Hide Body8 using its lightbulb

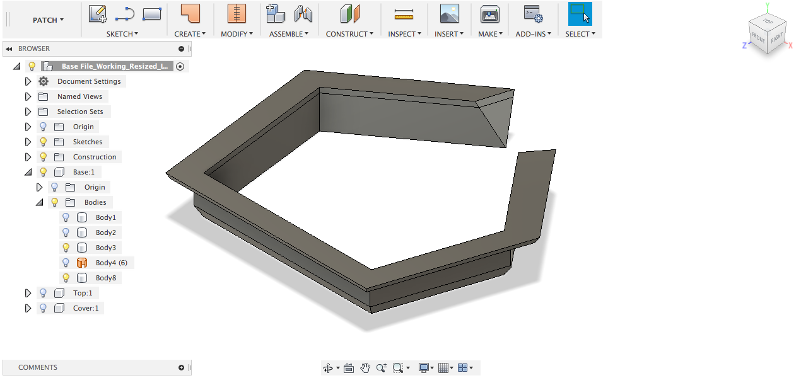66,278
